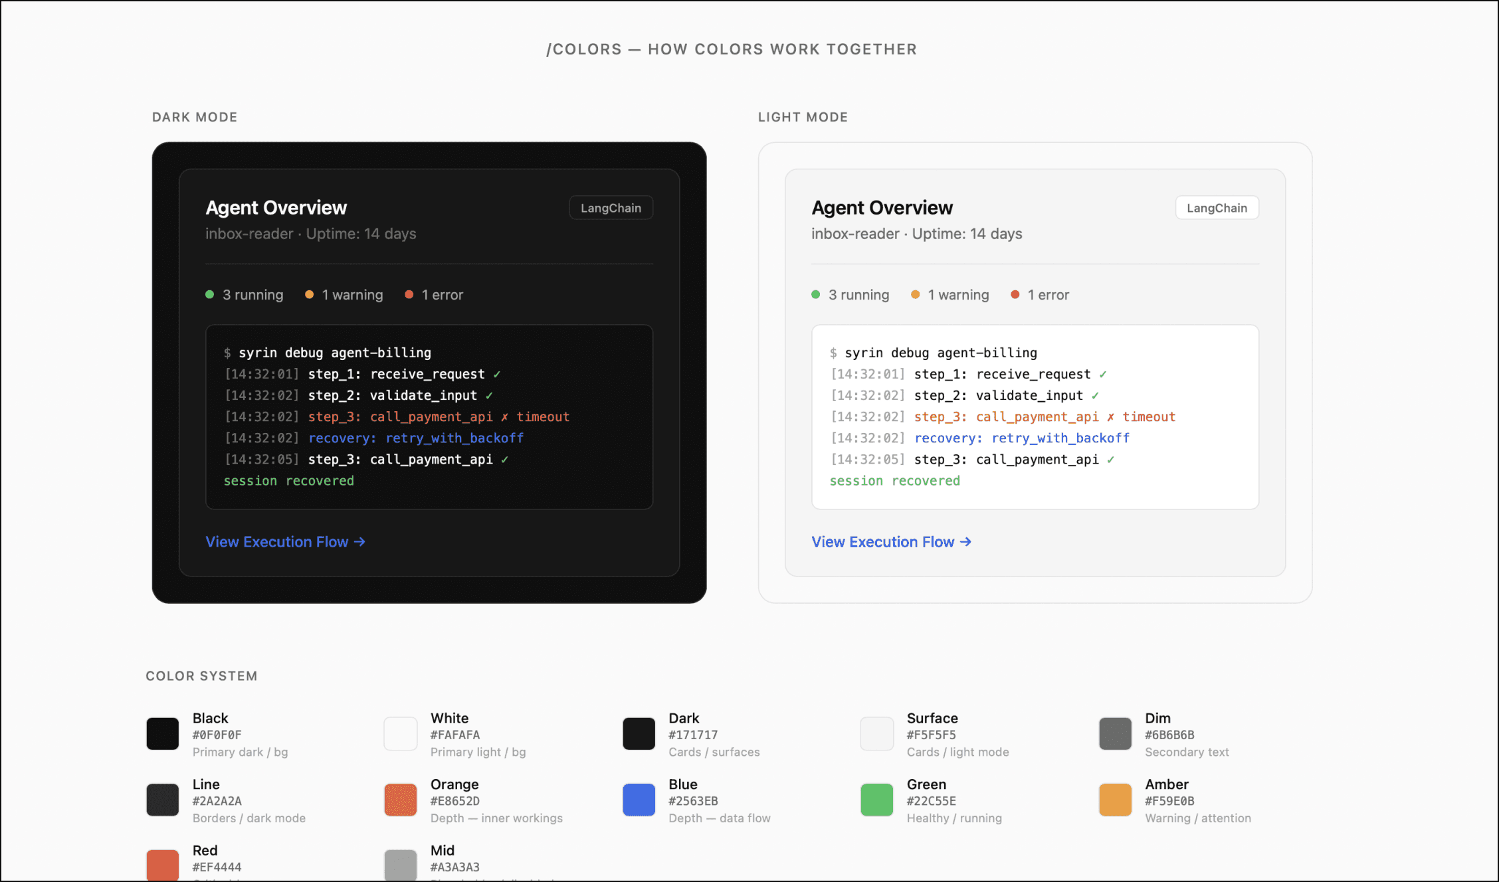Click the Agent Overview heading in dark card

click(x=276, y=208)
